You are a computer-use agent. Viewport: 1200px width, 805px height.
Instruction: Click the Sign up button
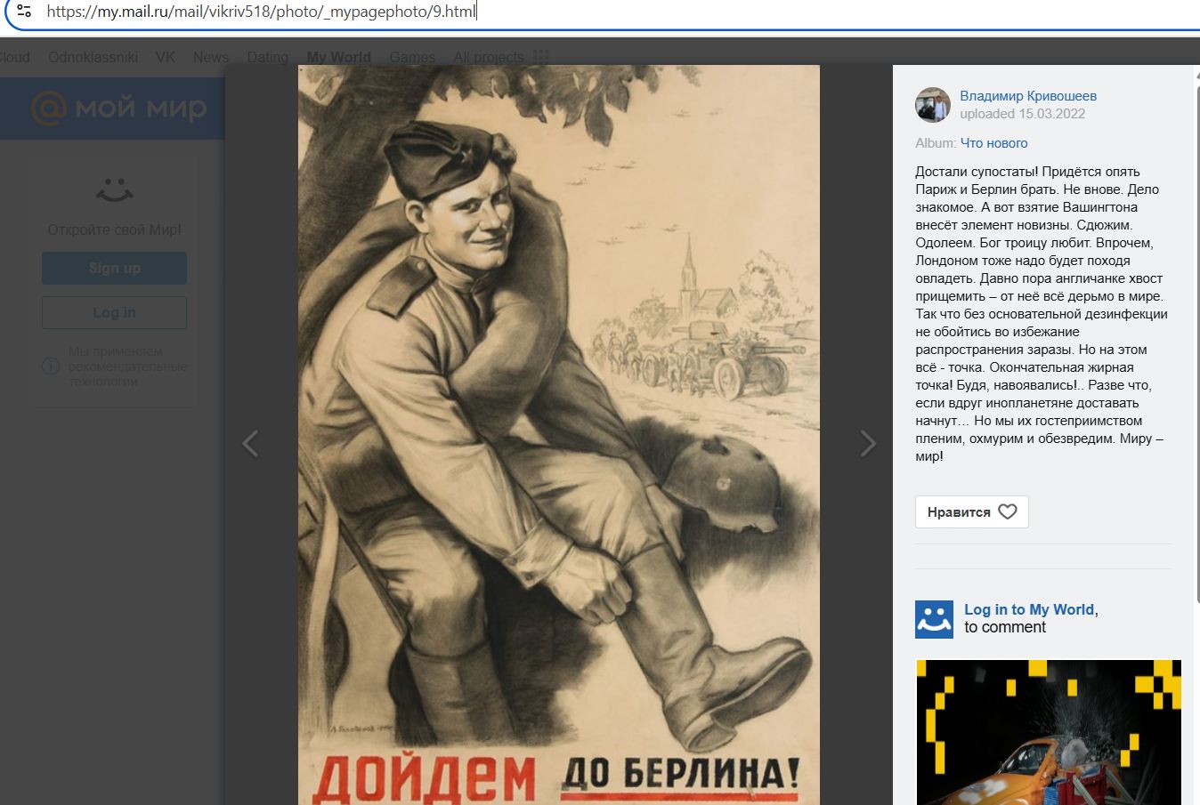click(x=114, y=268)
